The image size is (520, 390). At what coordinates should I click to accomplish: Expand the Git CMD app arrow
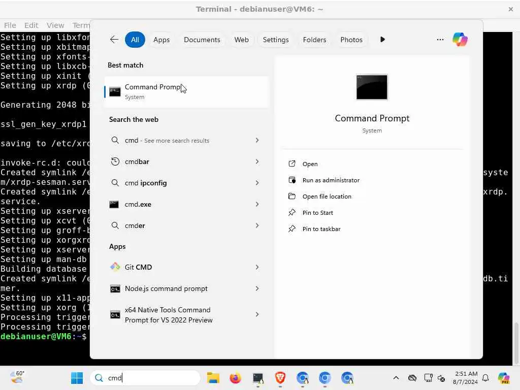click(x=257, y=267)
